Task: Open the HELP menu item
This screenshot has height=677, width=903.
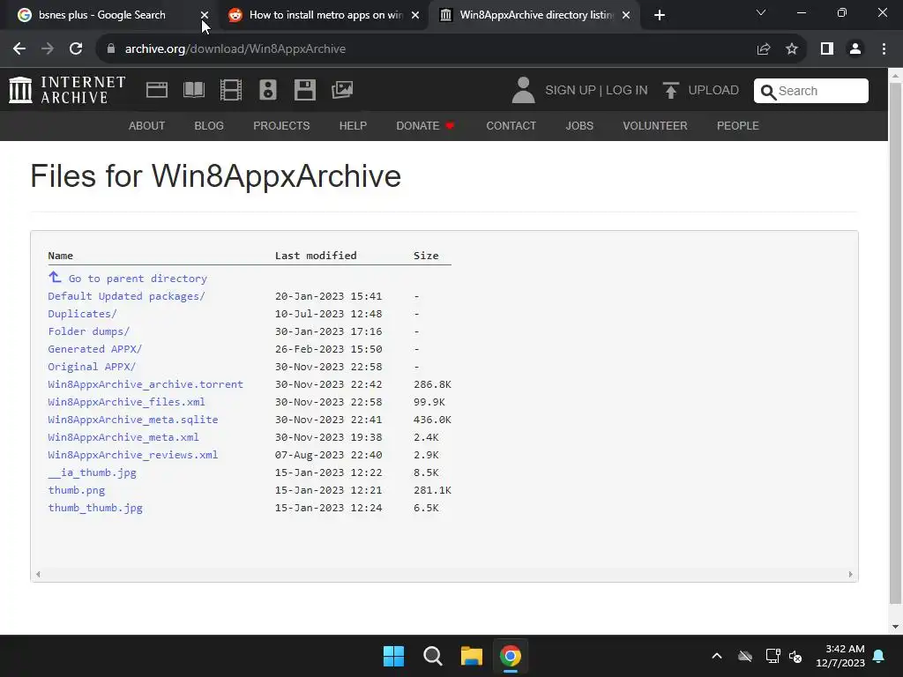Action: pos(353,125)
